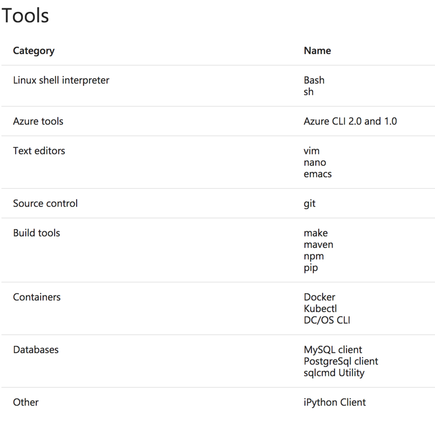Screen dimensions: 435x423
Task: Click the pip entry
Action: tap(311, 268)
